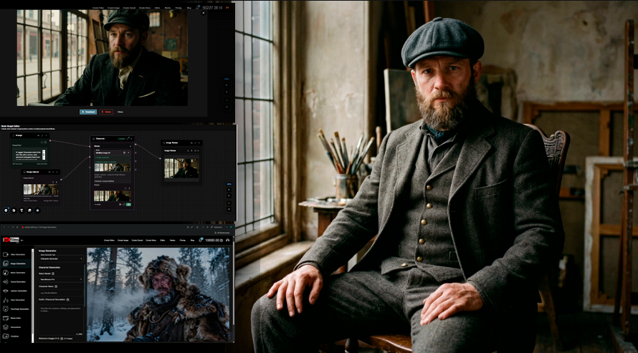Image resolution: width=638 pixels, height=353 pixels.
Task: Click the red Delete button under the preview image
Action: pos(106,112)
